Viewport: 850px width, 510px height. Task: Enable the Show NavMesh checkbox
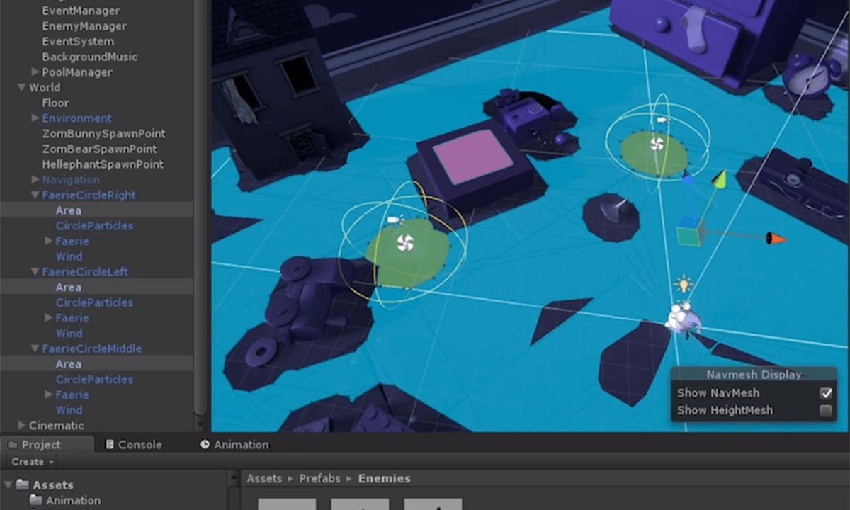point(826,393)
